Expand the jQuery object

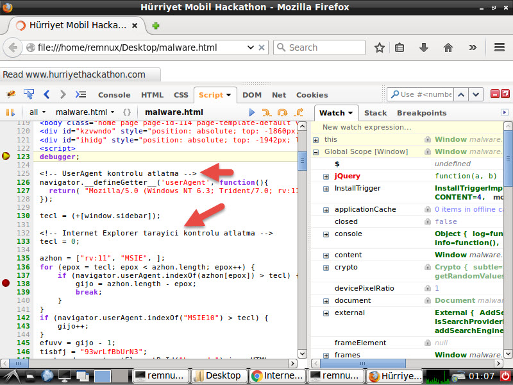(x=326, y=177)
